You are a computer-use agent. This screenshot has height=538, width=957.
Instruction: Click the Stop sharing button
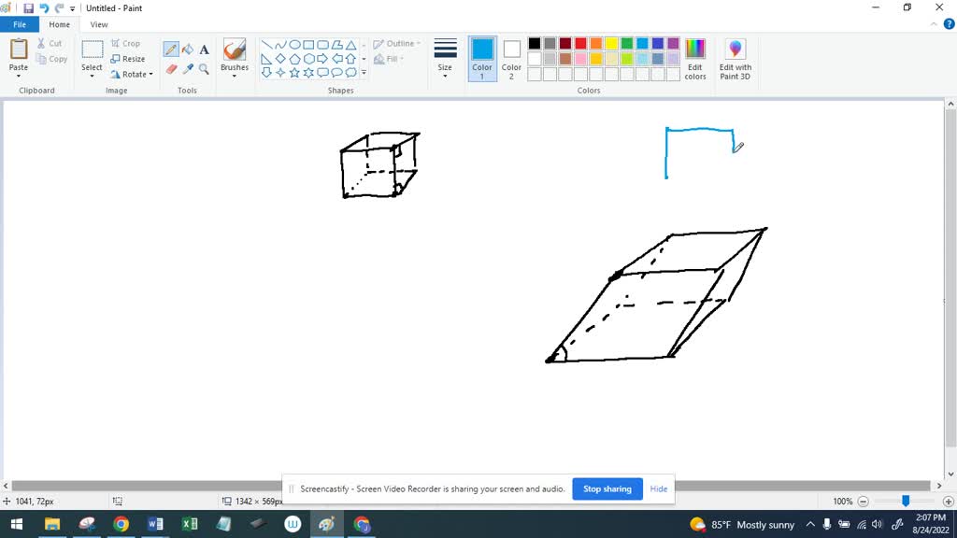(x=607, y=488)
